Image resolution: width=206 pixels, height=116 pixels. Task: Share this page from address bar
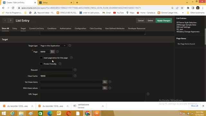coord(177,8)
